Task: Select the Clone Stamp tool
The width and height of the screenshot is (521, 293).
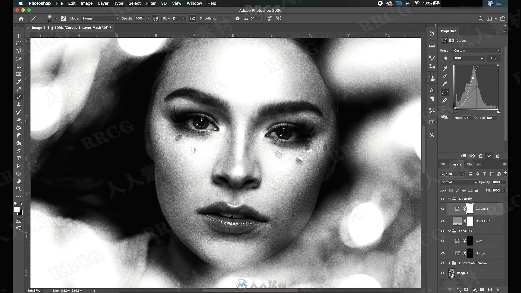Action: [x=18, y=105]
